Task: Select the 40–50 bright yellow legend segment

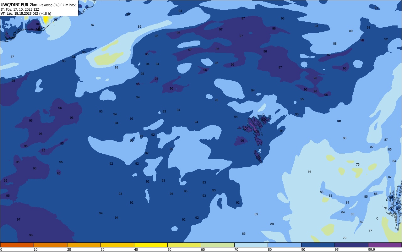Action: (x=151, y=245)
